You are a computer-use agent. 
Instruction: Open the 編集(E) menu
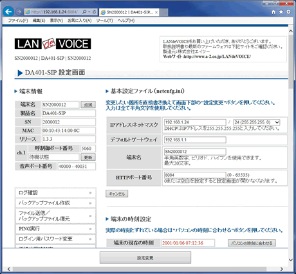coord(39,21)
